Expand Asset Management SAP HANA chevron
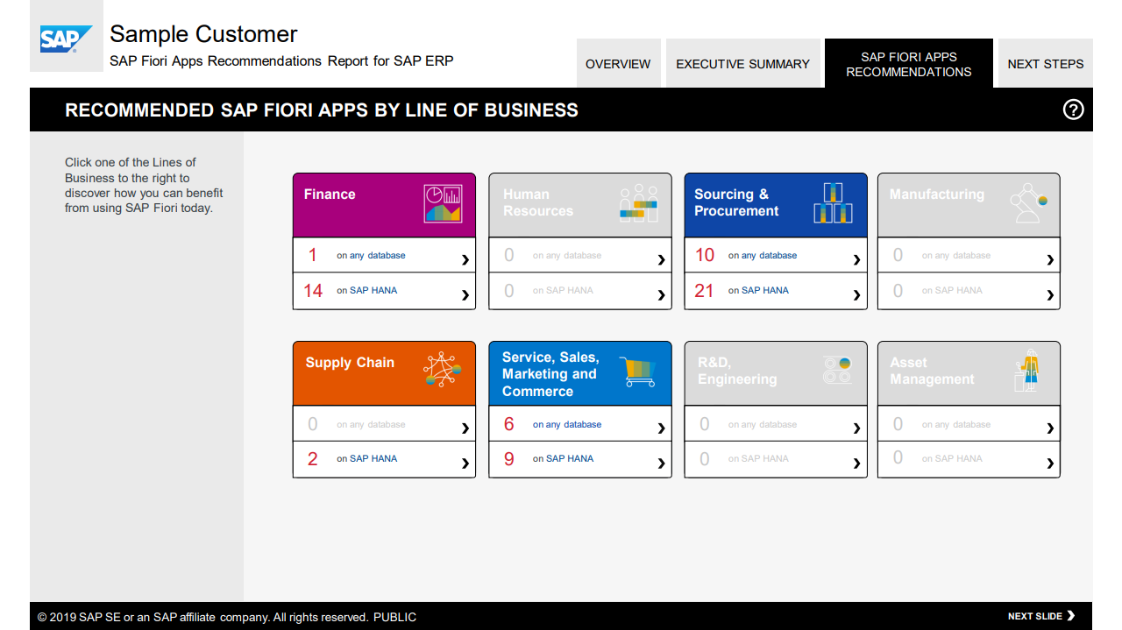 pyautogui.click(x=1050, y=464)
